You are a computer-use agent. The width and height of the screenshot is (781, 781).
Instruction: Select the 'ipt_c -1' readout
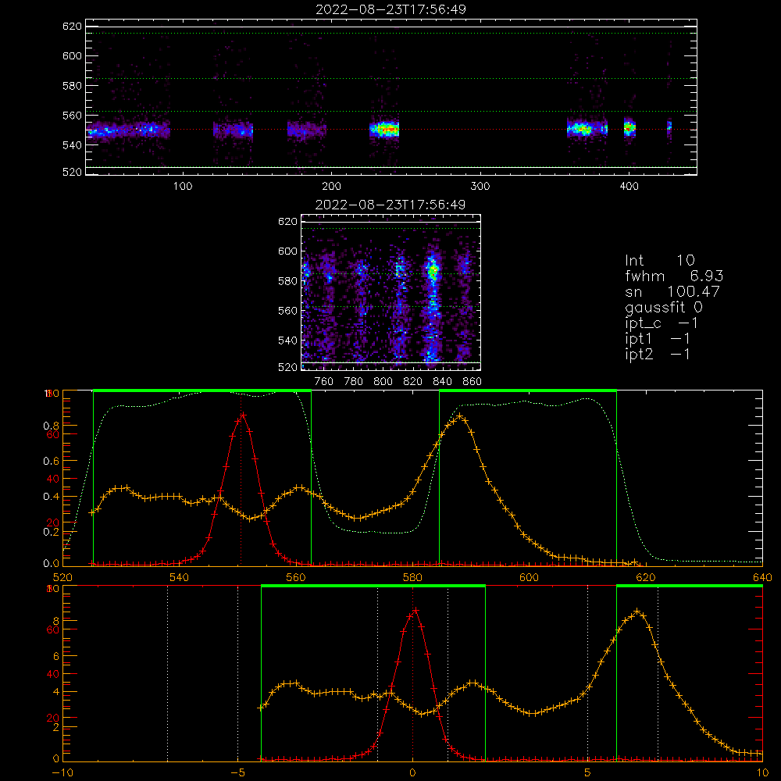(662, 323)
